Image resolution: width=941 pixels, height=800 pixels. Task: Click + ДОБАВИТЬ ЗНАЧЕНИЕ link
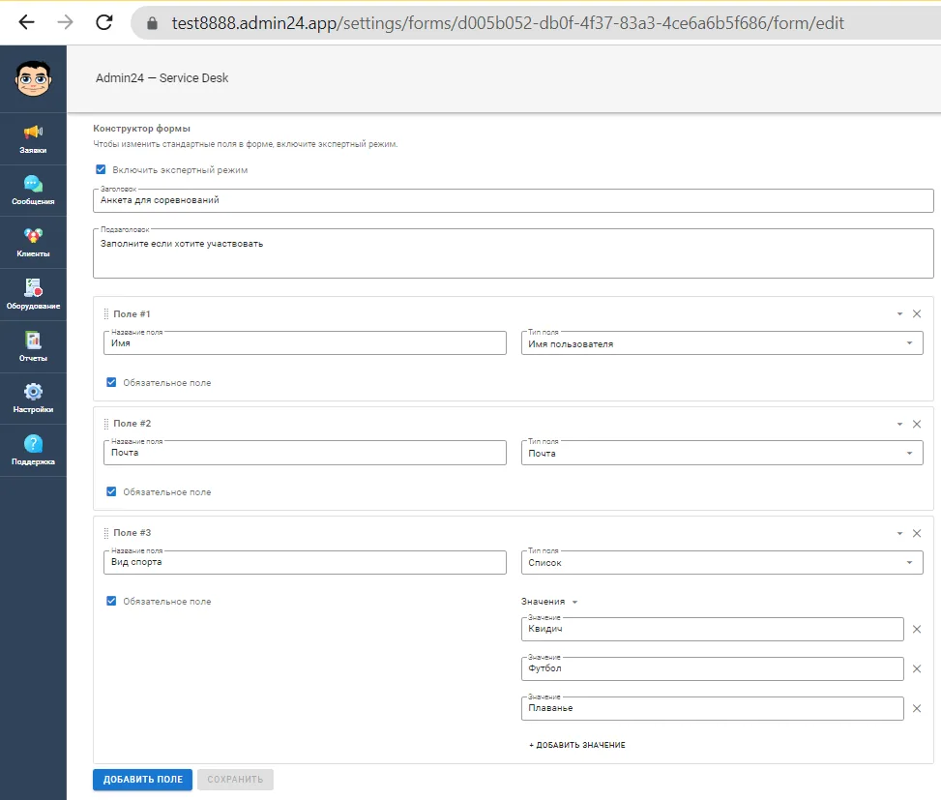(577, 745)
